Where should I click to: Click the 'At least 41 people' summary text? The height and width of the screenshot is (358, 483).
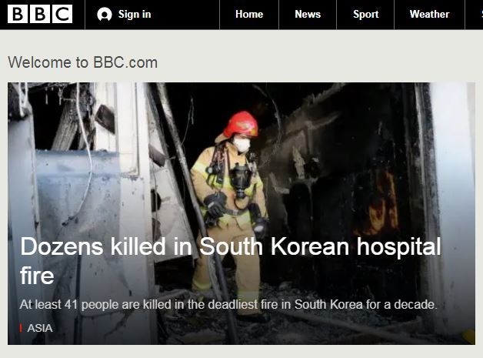point(228,305)
